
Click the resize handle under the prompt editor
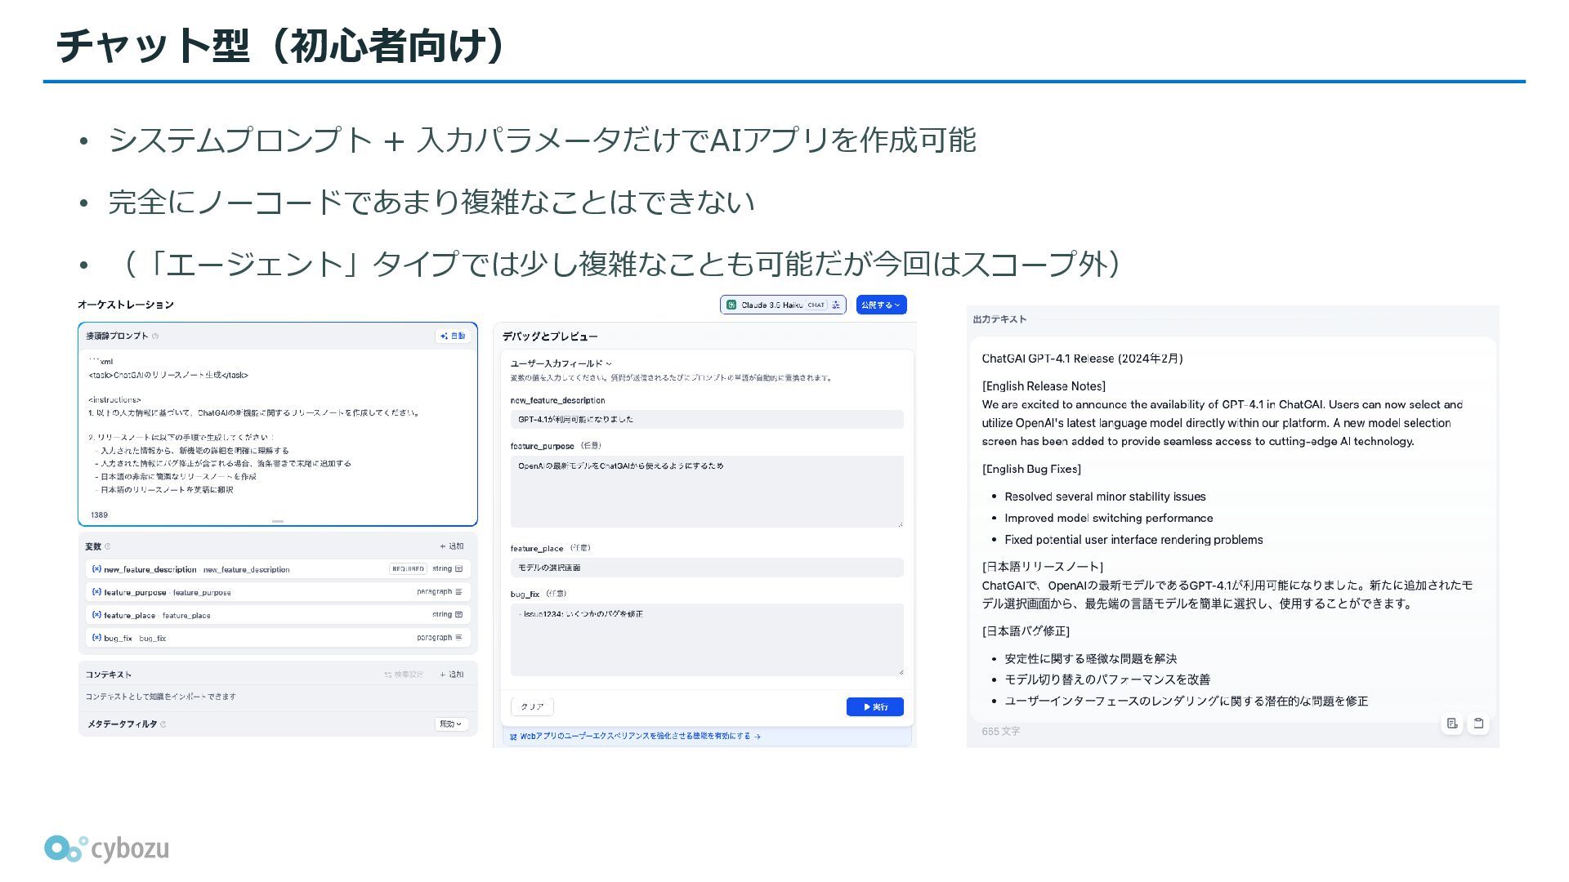tap(278, 521)
